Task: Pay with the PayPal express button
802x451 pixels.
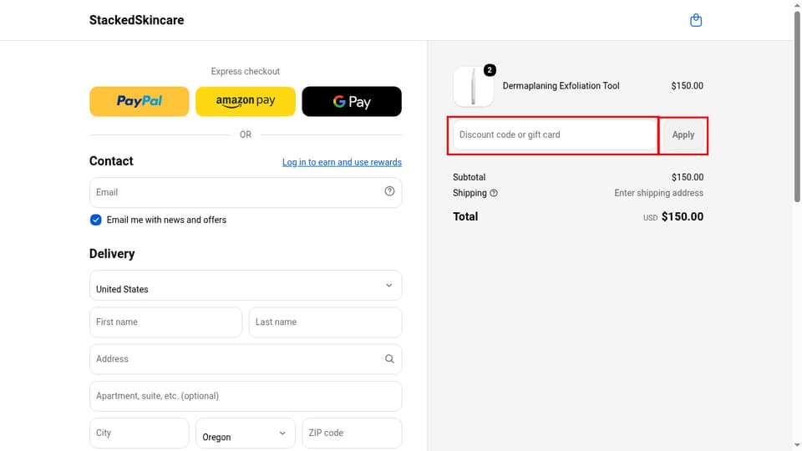Action: [x=140, y=101]
